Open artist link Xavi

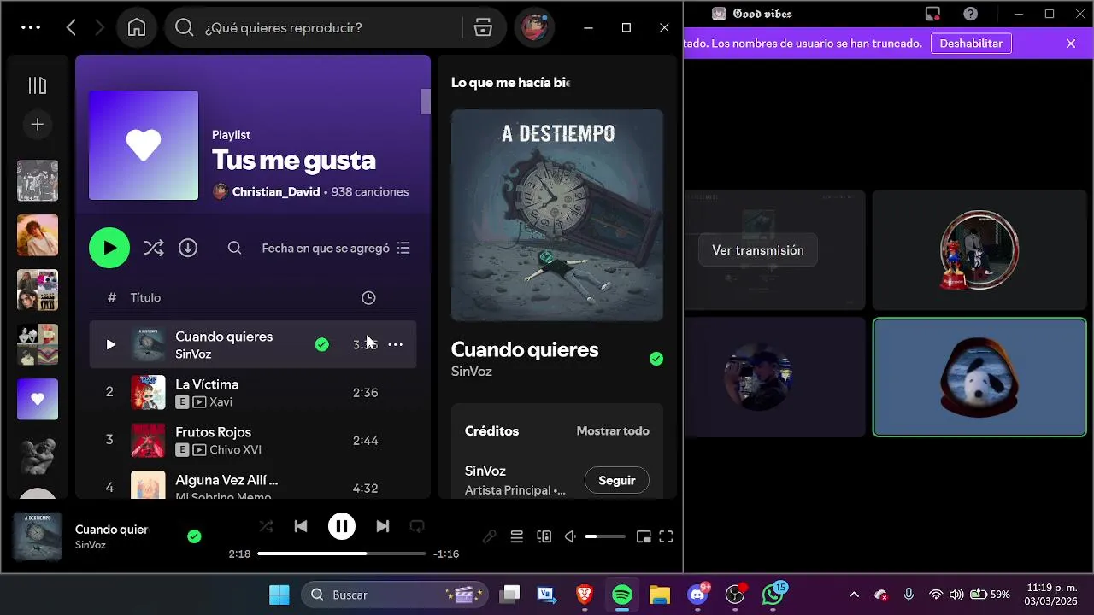[x=221, y=402]
